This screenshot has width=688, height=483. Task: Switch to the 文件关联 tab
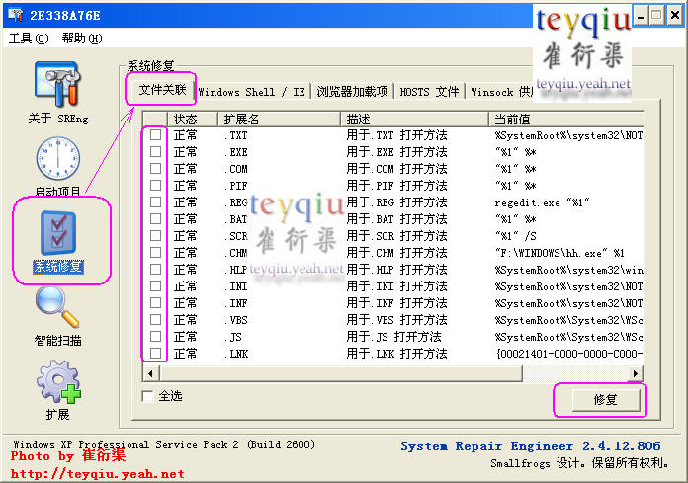point(162,91)
